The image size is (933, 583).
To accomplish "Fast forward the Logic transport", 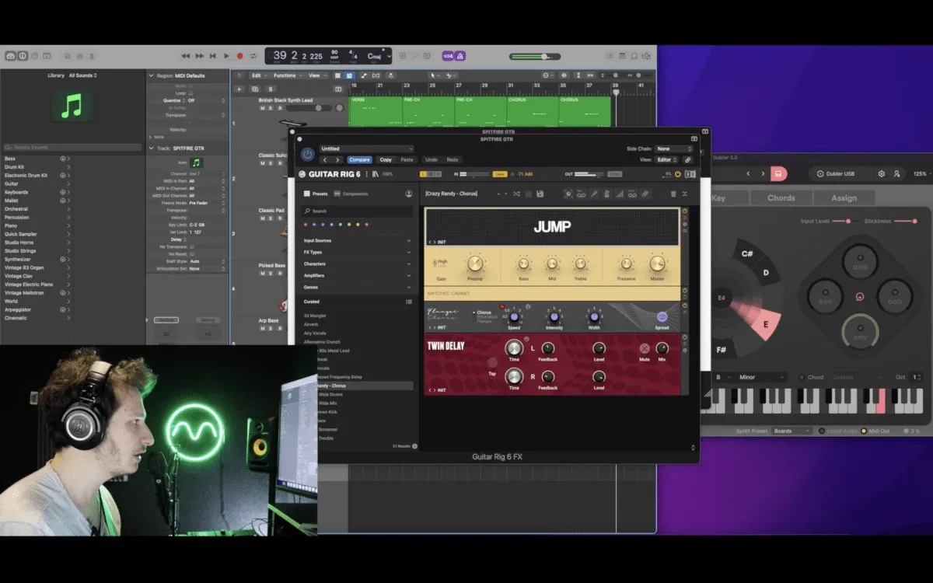I will pyautogui.click(x=200, y=56).
